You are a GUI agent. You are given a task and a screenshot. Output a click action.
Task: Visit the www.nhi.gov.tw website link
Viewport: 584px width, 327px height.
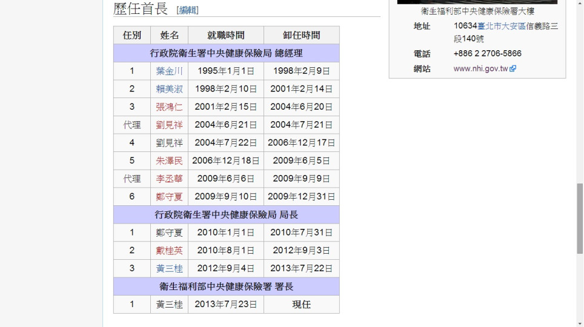click(x=480, y=69)
